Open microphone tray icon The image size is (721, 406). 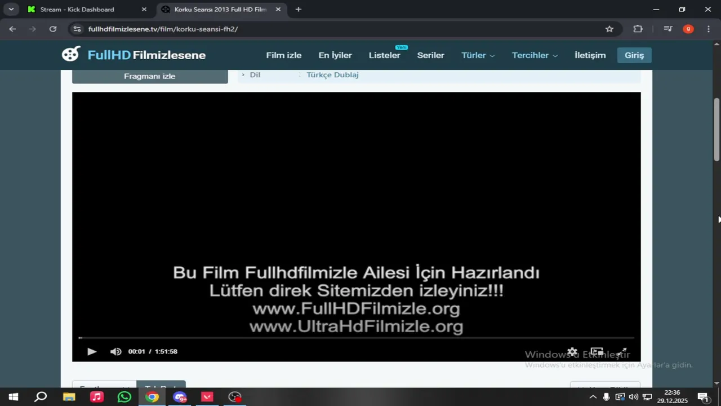click(606, 397)
